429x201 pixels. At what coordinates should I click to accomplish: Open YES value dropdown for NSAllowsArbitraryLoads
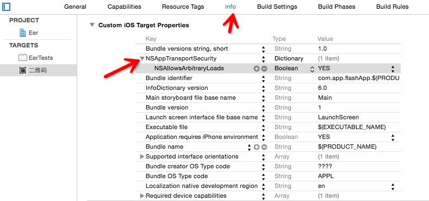[x=393, y=69]
